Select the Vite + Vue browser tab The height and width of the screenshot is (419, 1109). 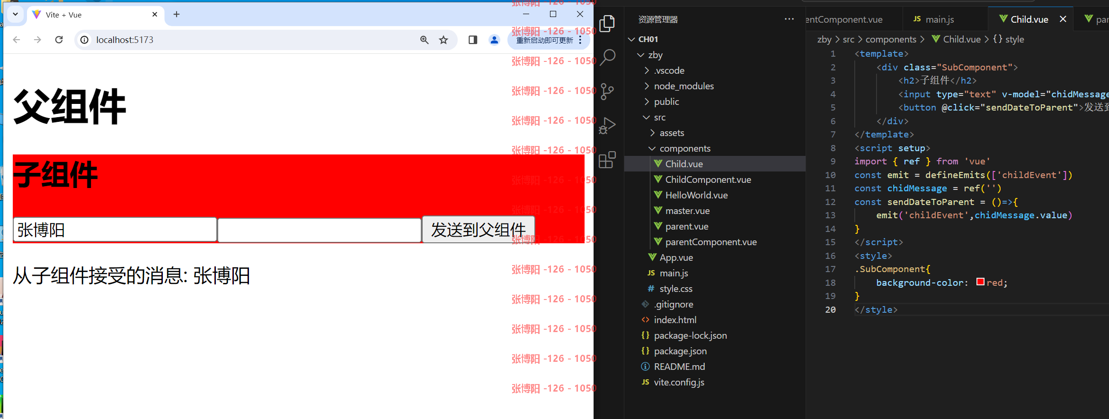(x=95, y=15)
